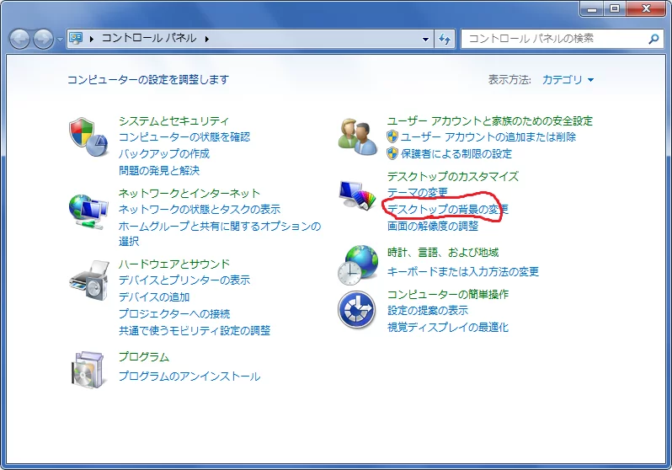Open the 画面の解像度の調整 link
This screenshot has height=470, width=672.
pos(432,226)
